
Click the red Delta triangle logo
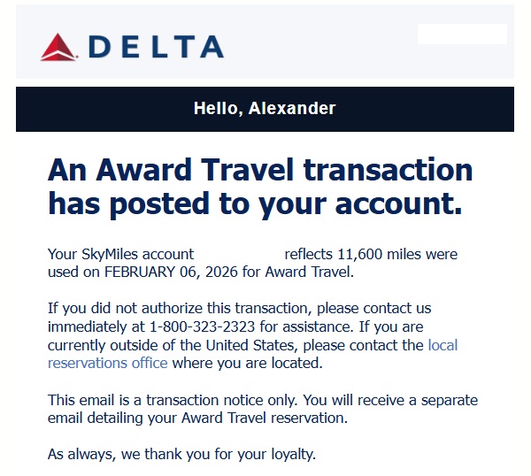pyautogui.click(x=60, y=46)
